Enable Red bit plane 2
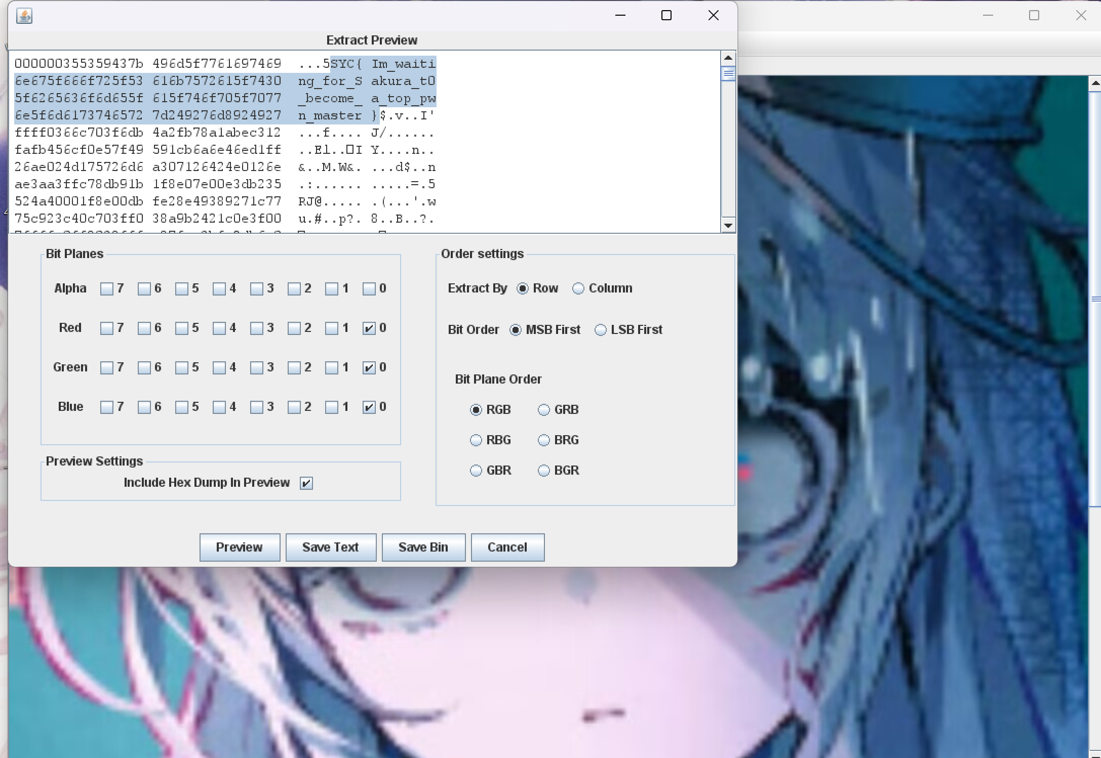 [294, 328]
